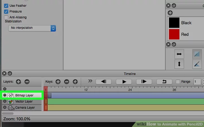Select the Red color swatch

click(174, 34)
